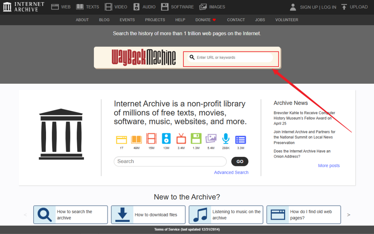Viewport: 374px width, 234px height.
Task: Select the microphone icon labeled 288K
Action: 226,139
